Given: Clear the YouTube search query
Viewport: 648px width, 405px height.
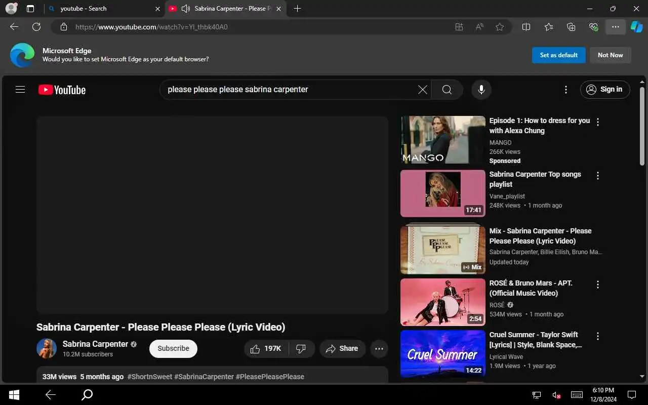Looking at the screenshot, I should (423, 90).
